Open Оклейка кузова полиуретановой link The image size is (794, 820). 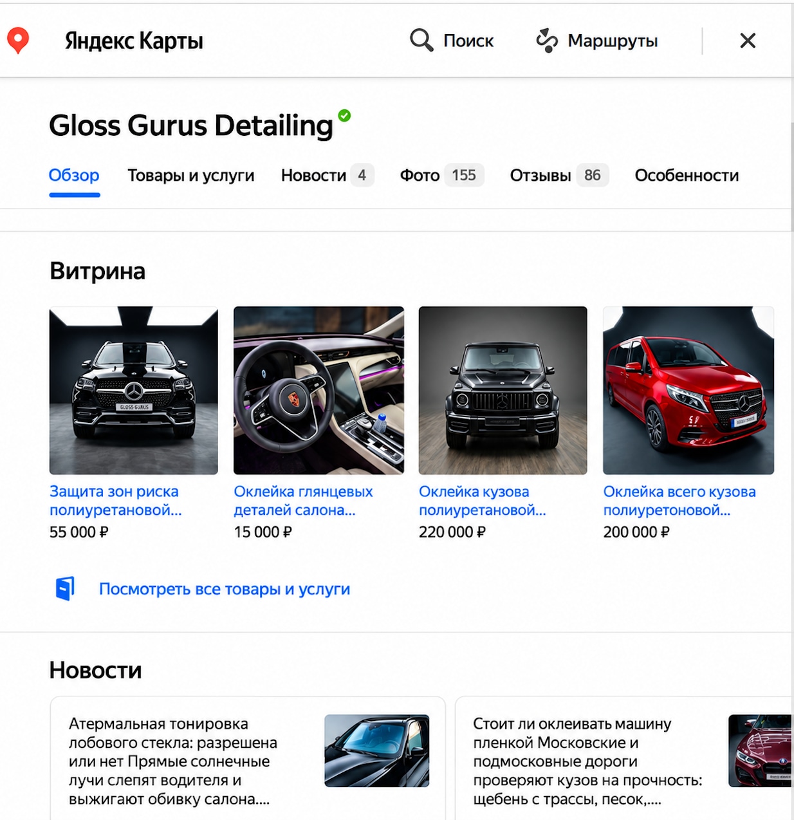(x=483, y=501)
